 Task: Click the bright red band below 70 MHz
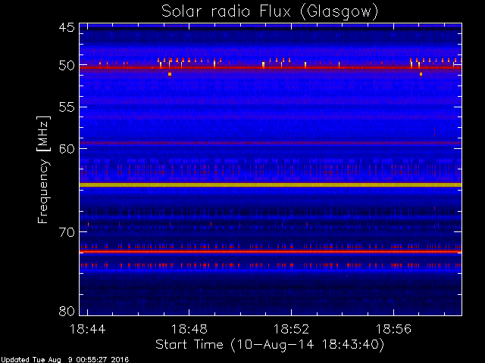point(271,252)
